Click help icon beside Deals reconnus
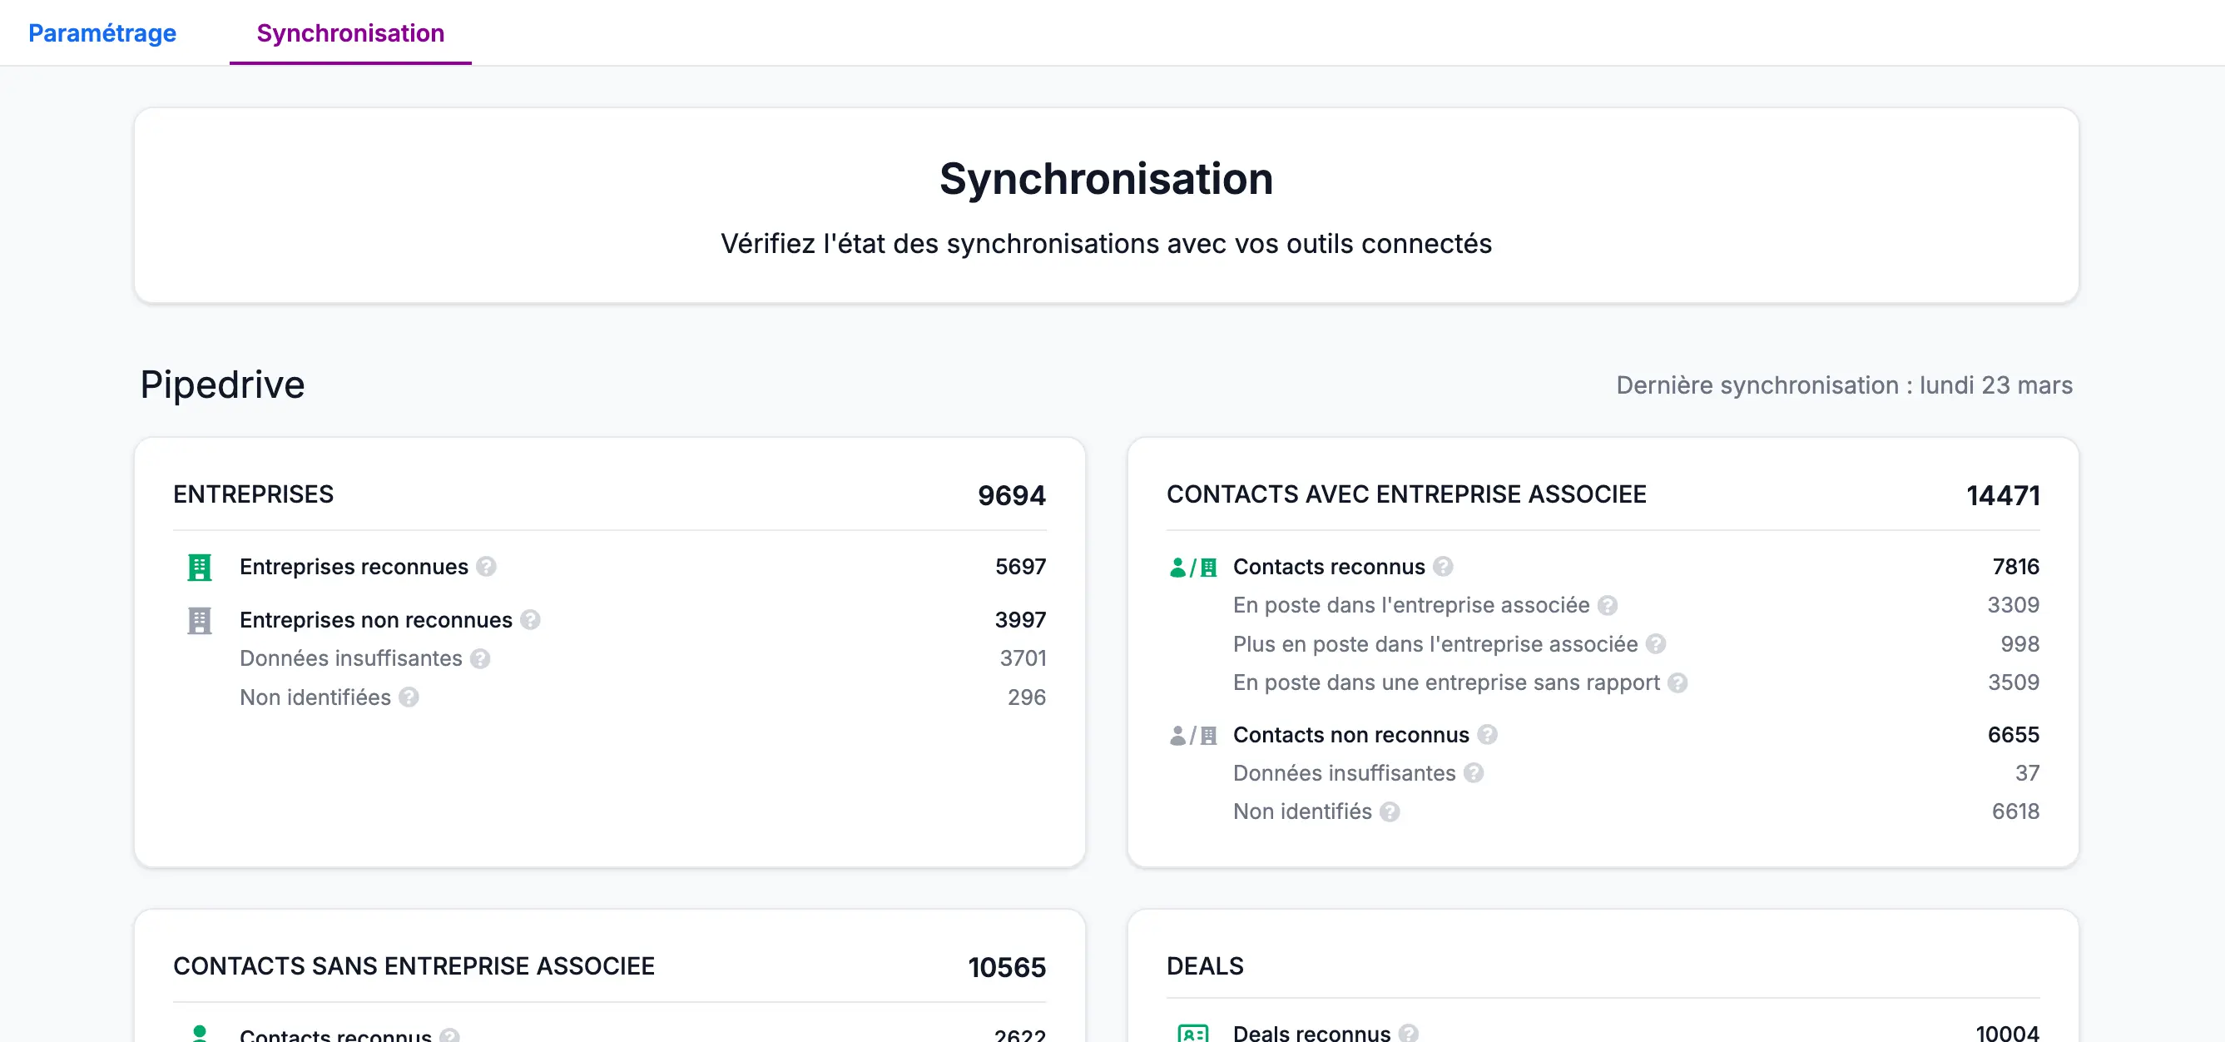This screenshot has height=1042, width=2225. coord(1408,1033)
